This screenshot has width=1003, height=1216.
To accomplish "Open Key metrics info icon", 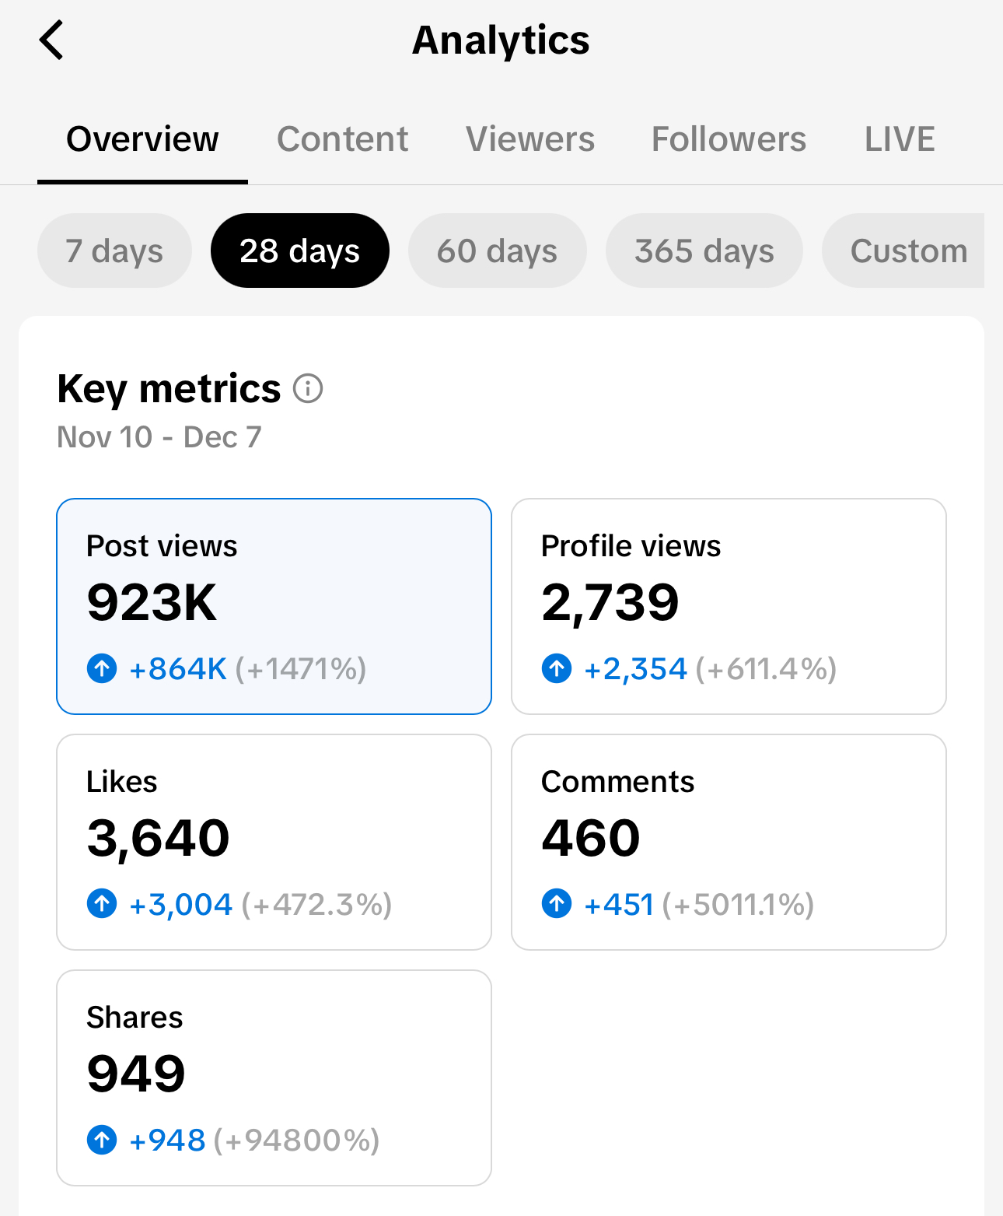I will click(x=308, y=388).
